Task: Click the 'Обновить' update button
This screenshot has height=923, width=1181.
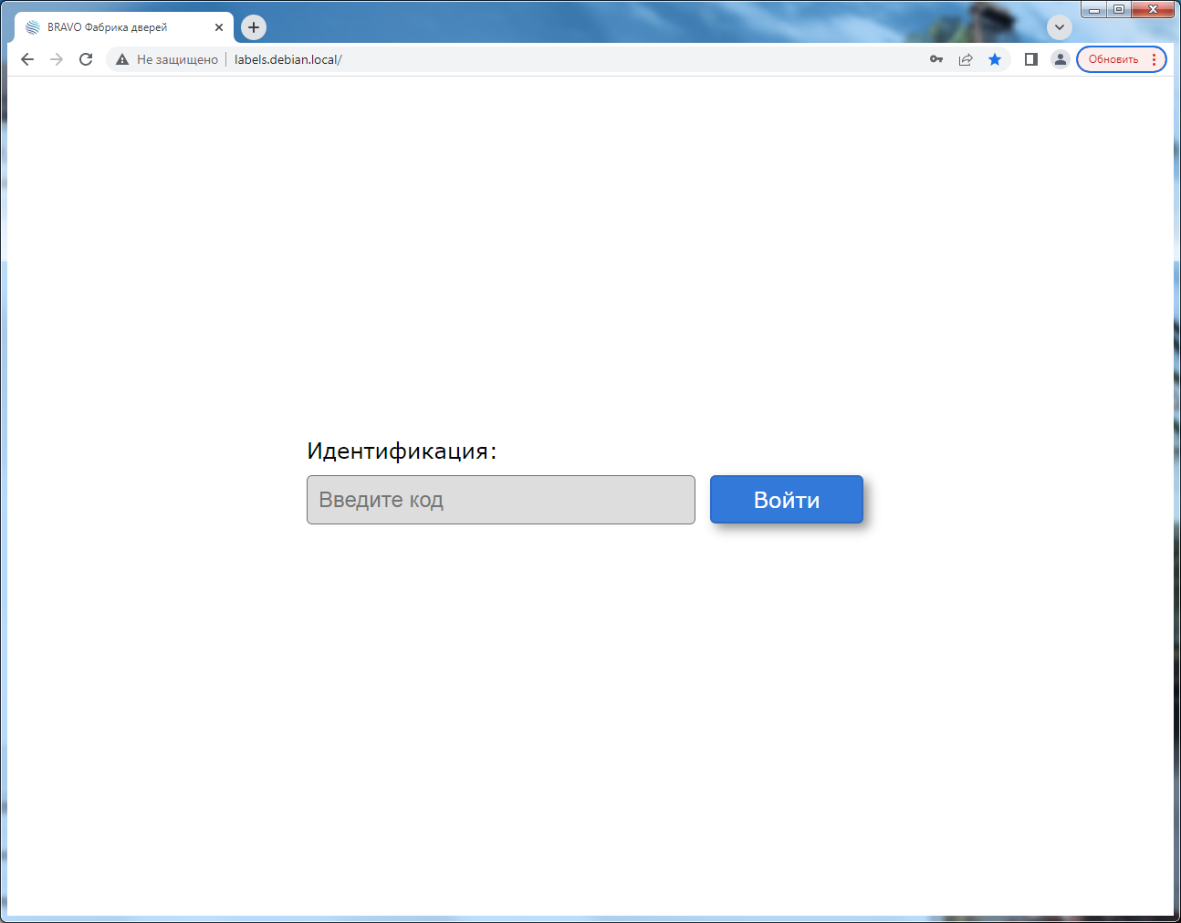Action: tap(1115, 58)
